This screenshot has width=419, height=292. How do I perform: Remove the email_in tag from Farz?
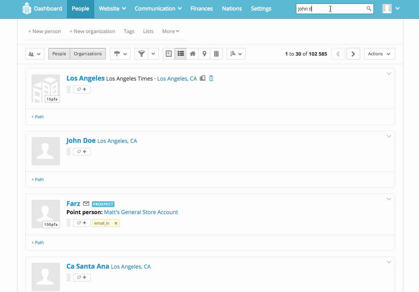116,223
